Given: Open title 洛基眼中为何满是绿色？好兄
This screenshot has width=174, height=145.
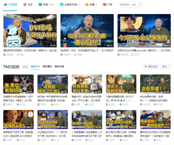Looking at the screenshot, I should [18, 99].
